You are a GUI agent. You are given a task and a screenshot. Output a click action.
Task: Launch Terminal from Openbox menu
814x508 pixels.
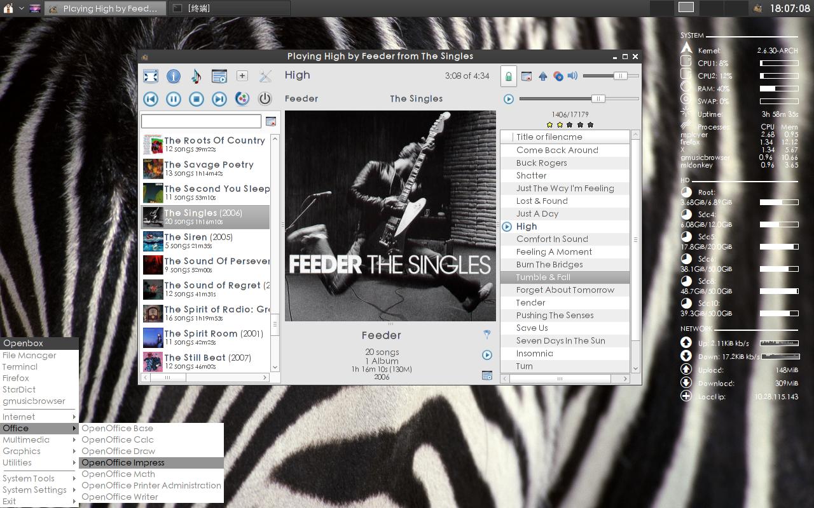pos(39,367)
